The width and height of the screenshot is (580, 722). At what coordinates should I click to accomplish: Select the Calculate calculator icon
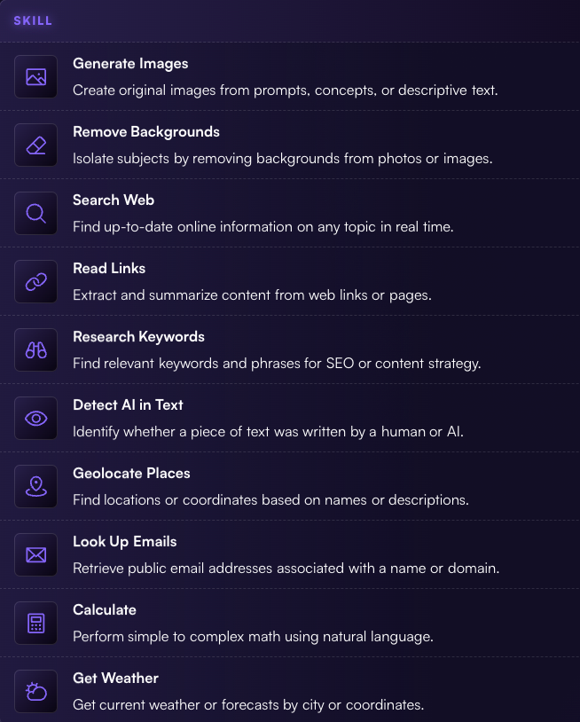35,623
